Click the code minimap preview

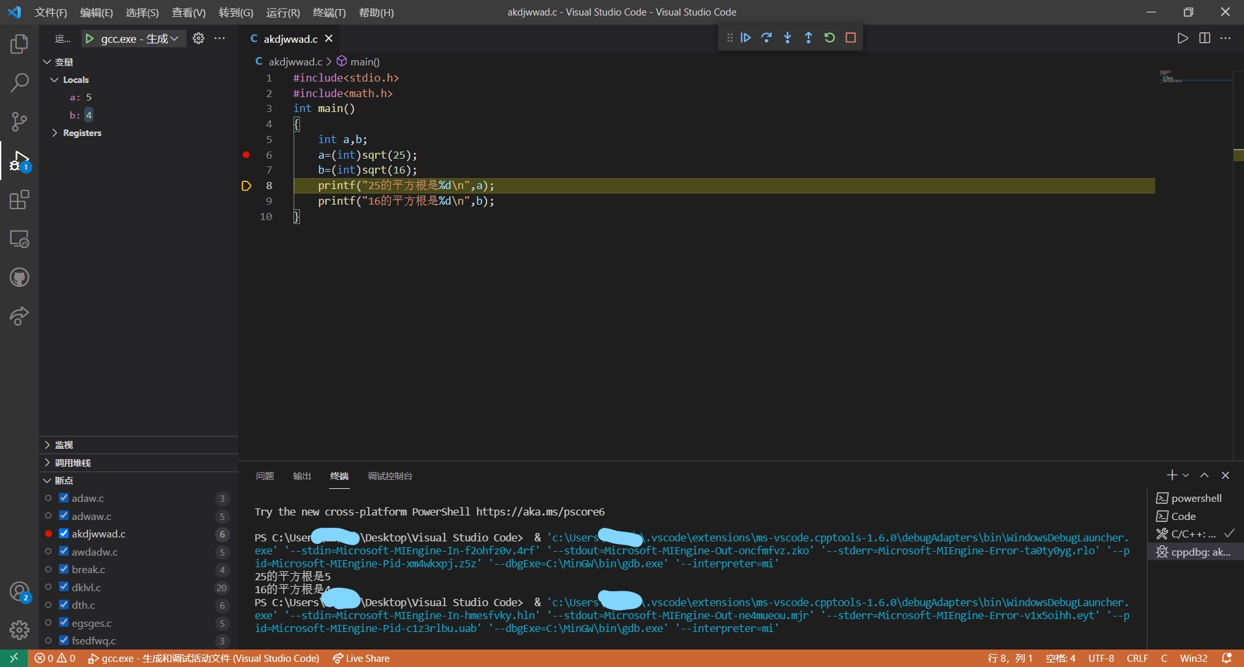coord(1171,76)
